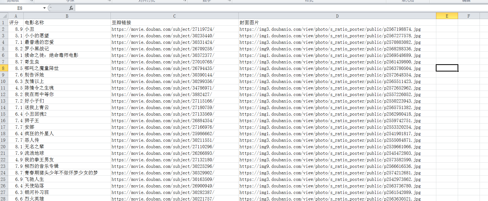Select the cell 流浪地球
488x201 pixels.
[x=67, y=153]
